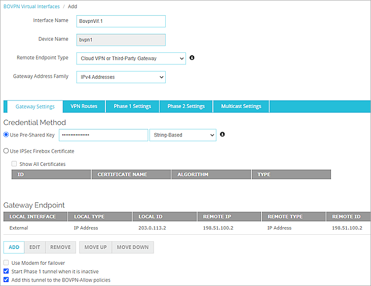Open Multicast Settings tab
Screen dimensions: 371x286
pyautogui.click(x=241, y=106)
